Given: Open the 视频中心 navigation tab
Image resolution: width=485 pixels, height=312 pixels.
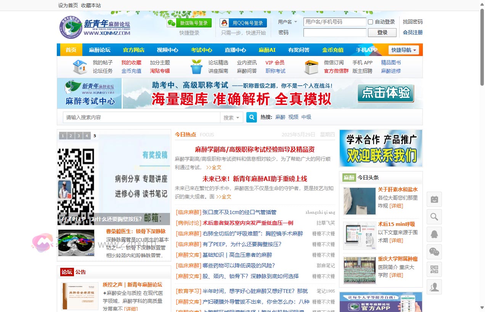Looking at the screenshot, I should [x=167, y=50].
